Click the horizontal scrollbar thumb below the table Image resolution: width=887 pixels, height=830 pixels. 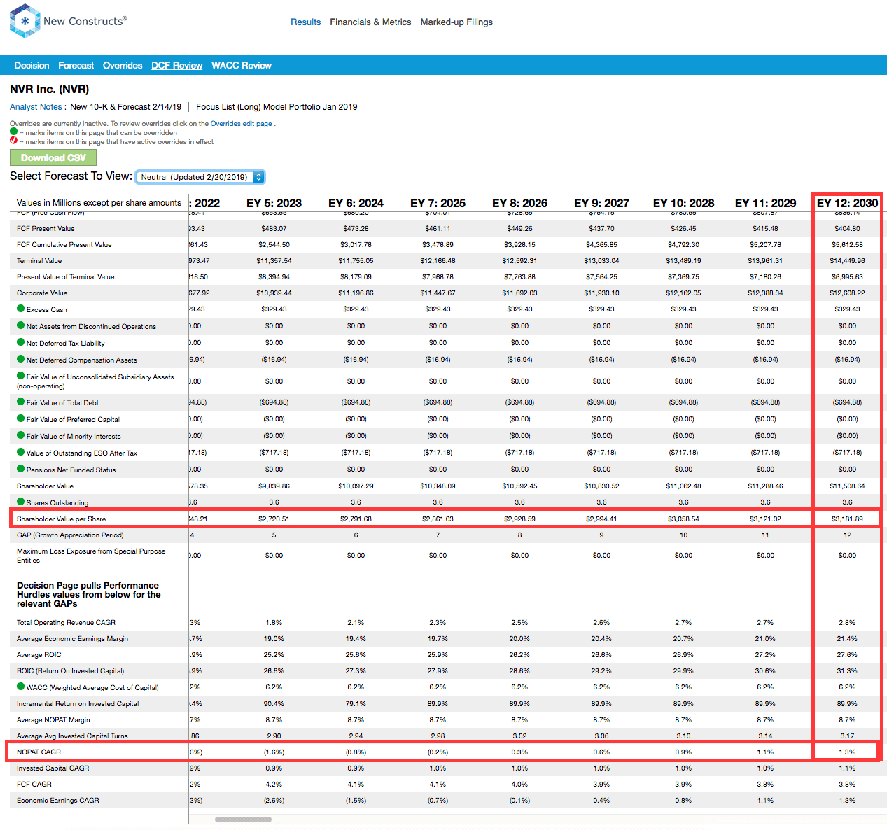click(243, 819)
